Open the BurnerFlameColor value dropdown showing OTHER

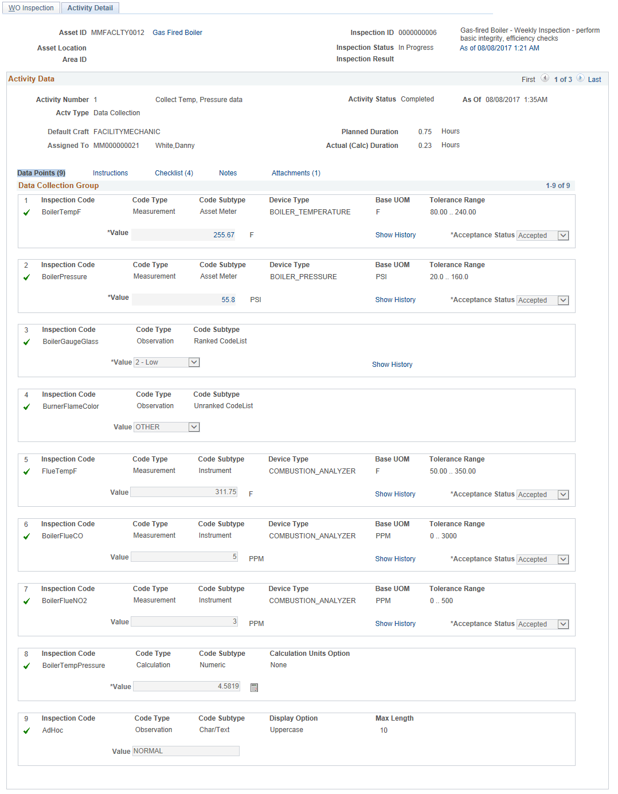tap(194, 427)
